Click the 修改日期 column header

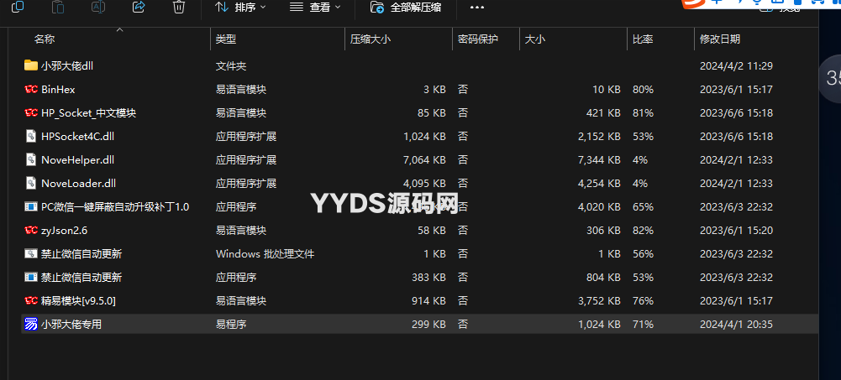720,39
